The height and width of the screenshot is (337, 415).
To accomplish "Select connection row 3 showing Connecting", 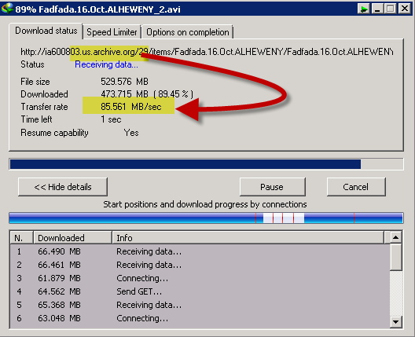I will 200,278.
